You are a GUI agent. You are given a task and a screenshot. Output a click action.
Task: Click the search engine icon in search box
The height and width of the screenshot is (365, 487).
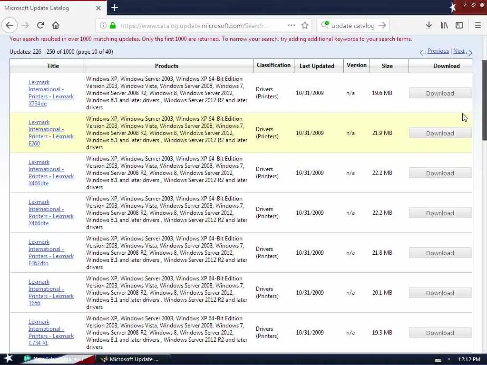click(325, 25)
